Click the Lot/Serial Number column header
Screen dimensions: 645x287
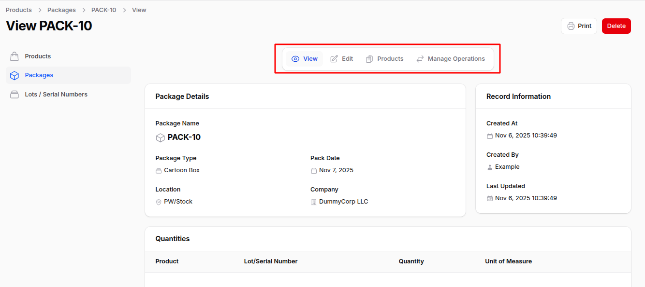pyautogui.click(x=271, y=261)
